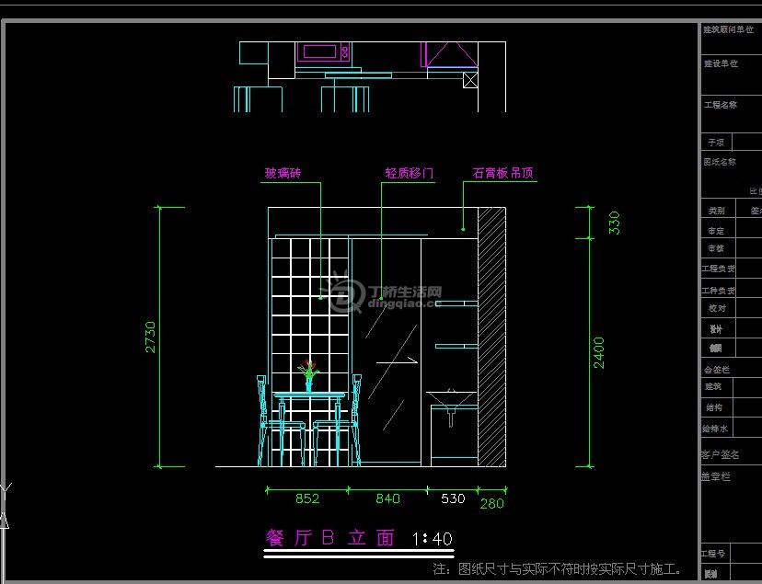Select the 2400 vertical dimension text
The width and height of the screenshot is (762, 584).
click(x=599, y=352)
